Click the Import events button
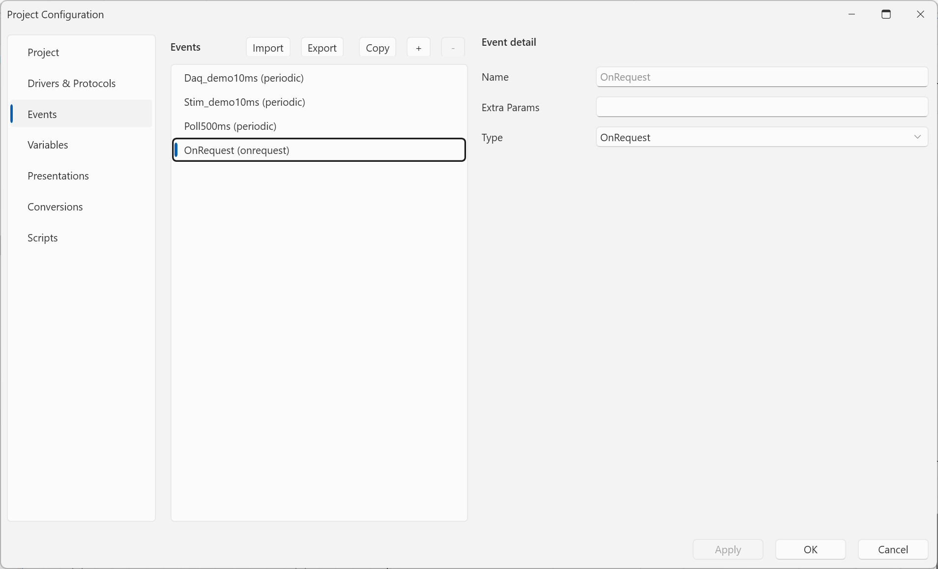Screen dimensions: 938x569 pyautogui.click(x=268, y=48)
